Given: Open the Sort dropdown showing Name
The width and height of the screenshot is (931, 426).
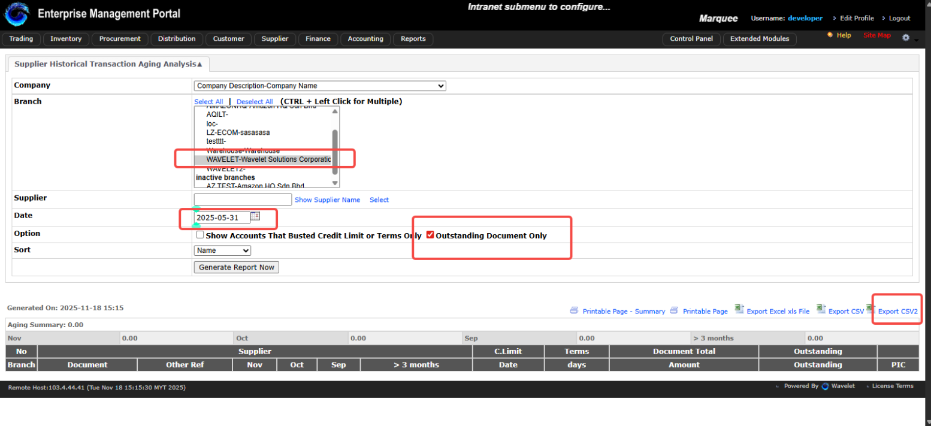Looking at the screenshot, I should pyautogui.click(x=222, y=250).
